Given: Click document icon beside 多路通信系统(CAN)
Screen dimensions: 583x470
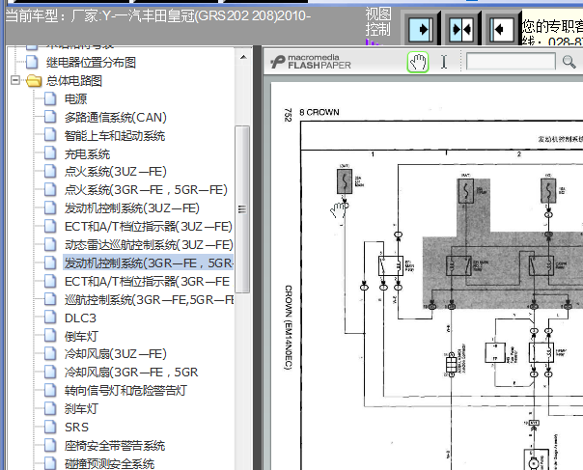Looking at the screenshot, I should pyautogui.click(x=50, y=117).
